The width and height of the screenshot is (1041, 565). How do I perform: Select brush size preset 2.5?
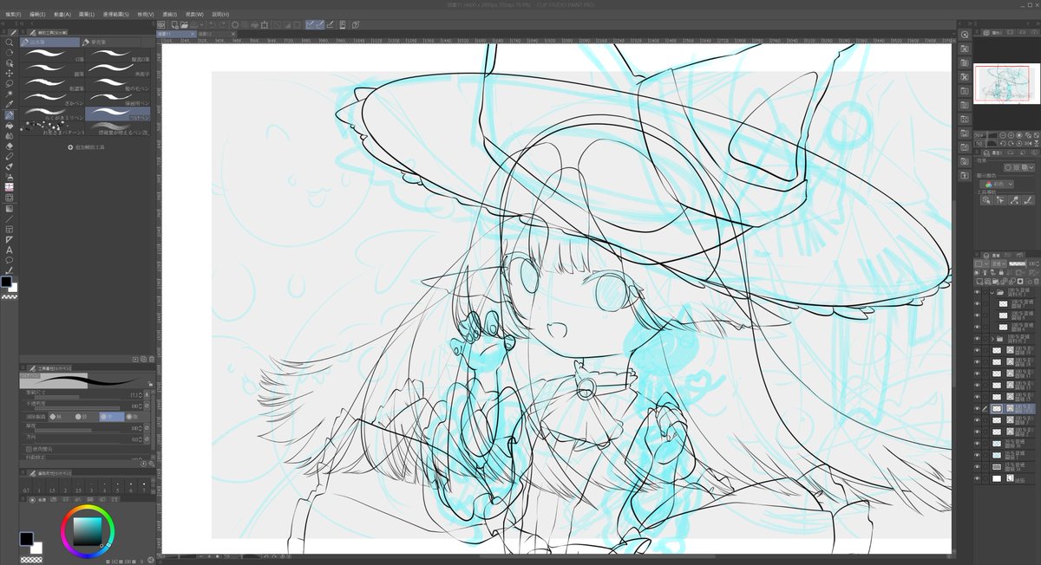[76, 484]
